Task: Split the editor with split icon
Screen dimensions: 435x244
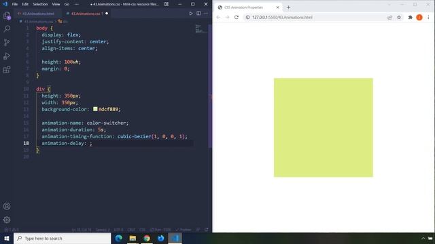Action: [198, 14]
